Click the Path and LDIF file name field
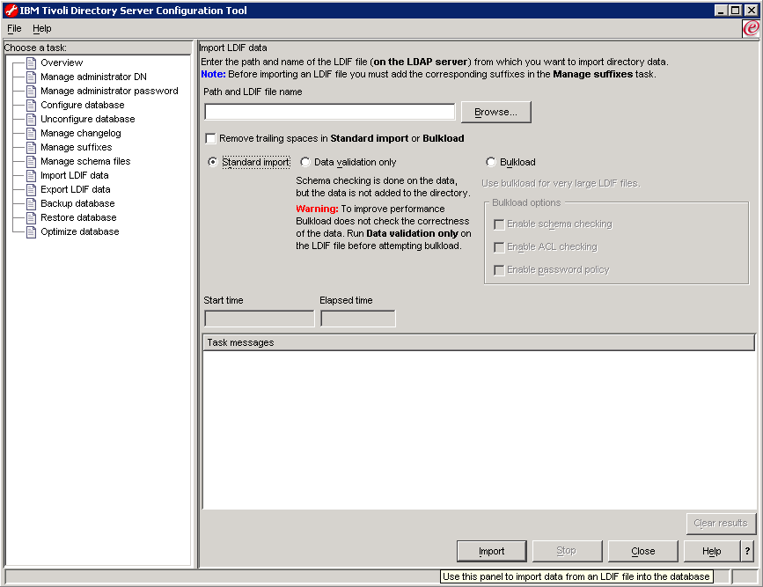The height and width of the screenshot is (587, 763). 329,112
